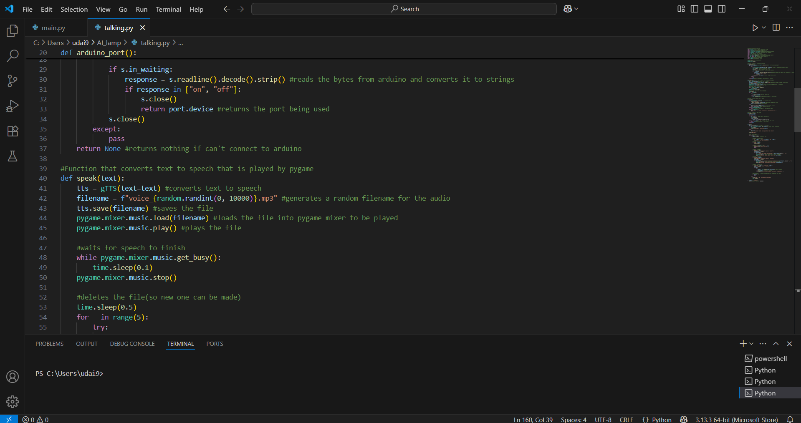Screen dimensions: 801x423
Task: Select the highlighted last Python terminal
Action: [x=770, y=393]
